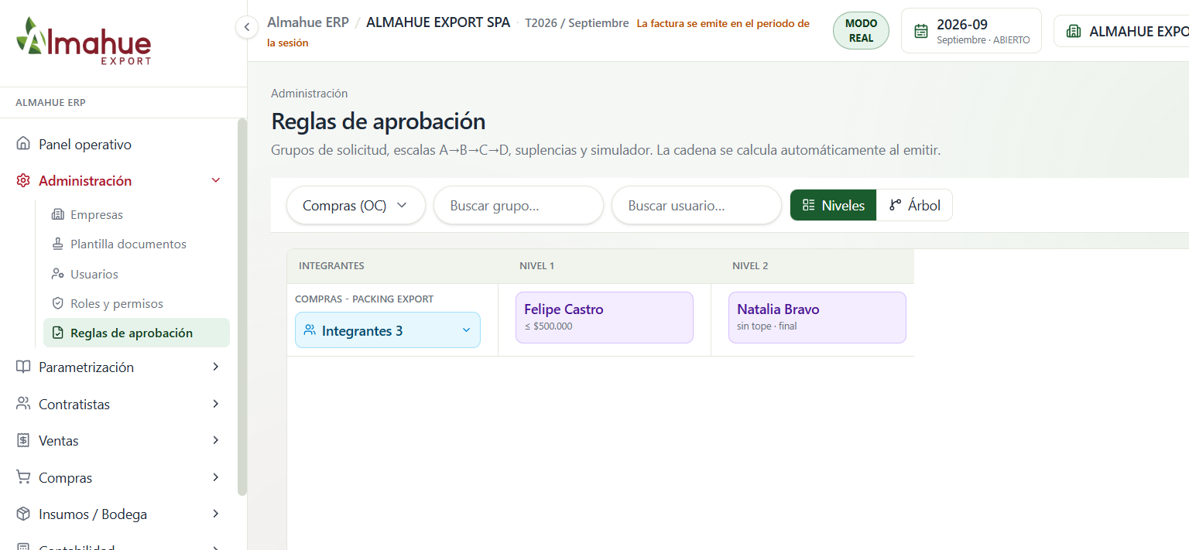This screenshot has height=550, width=1189.
Task: Expand the Parametrización chevron
Action: pyautogui.click(x=216, y=367)
